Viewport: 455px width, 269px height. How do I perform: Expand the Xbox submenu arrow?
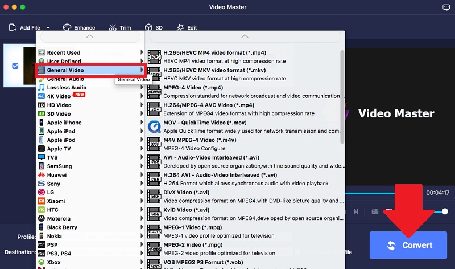tap(142, 262)
